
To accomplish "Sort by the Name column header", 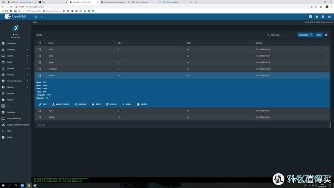I will coord(51,43).
